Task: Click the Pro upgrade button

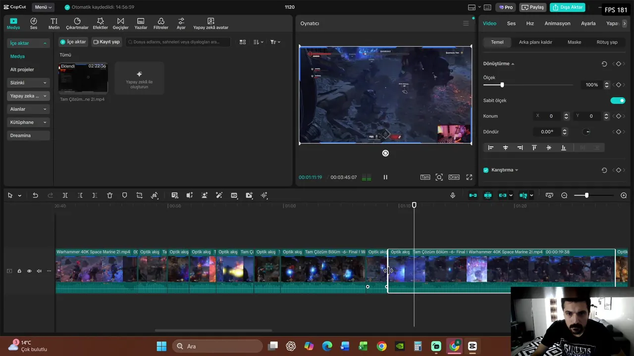Action: coord(506,7)
